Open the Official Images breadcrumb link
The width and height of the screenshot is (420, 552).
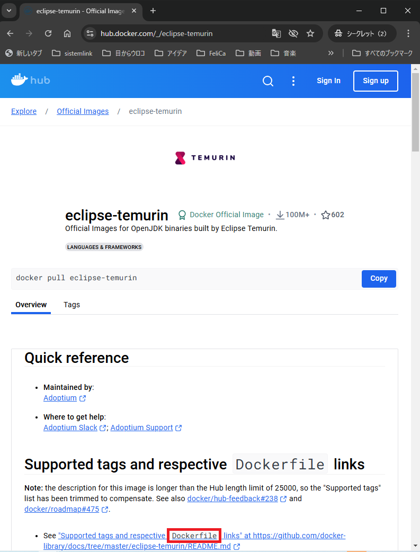pos(83,111)
